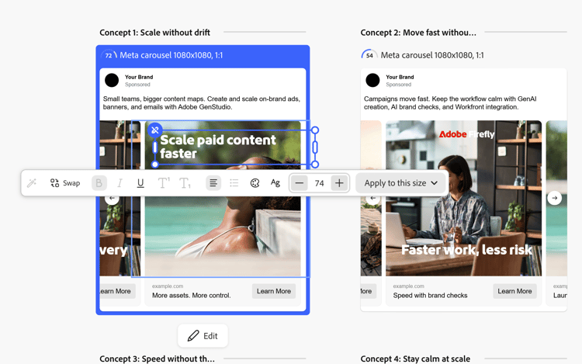Decrease font size with minus button
The image size is (582, 364).
click(300, 183)
